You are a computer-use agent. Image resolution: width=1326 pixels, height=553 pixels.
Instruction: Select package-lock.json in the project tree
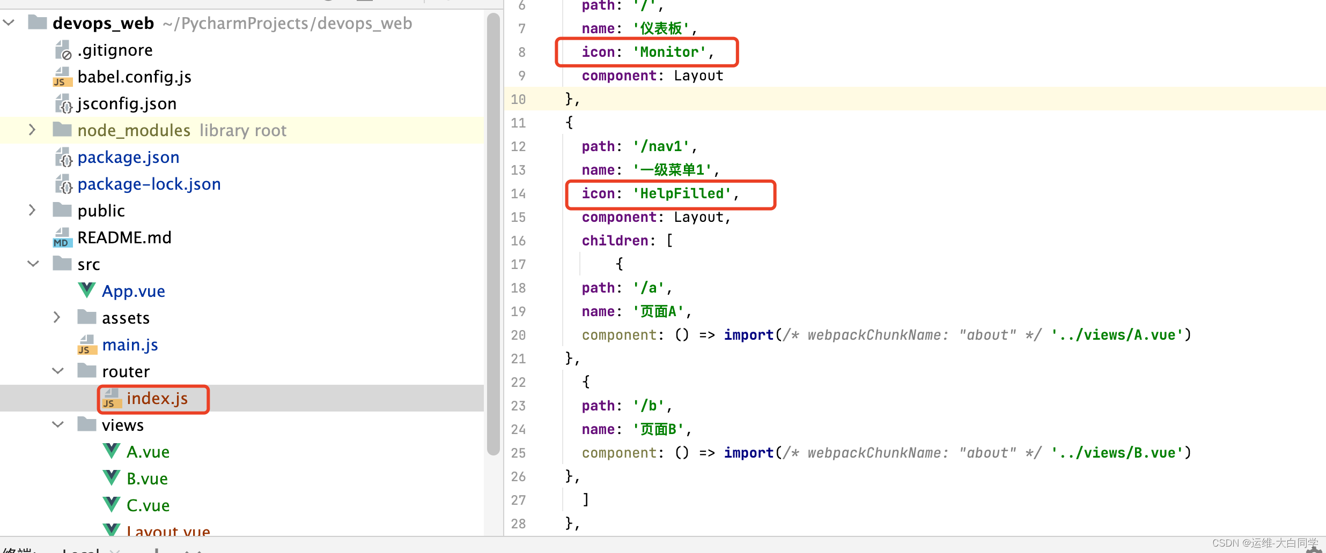149,184
